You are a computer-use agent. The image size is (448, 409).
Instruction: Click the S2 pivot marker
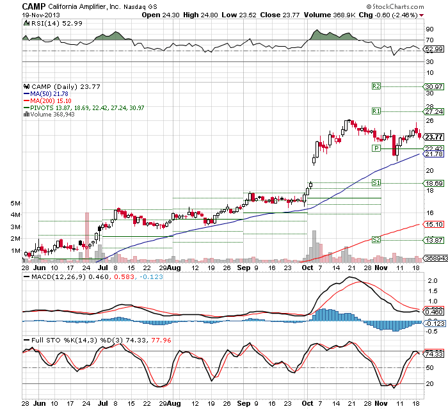(376, 240)
